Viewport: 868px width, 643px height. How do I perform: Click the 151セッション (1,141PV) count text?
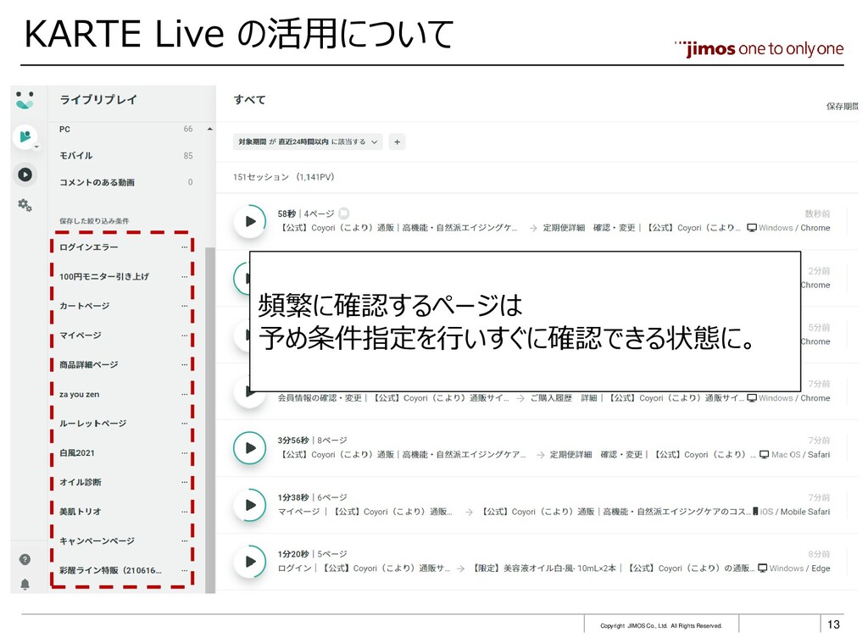[283, 177]
